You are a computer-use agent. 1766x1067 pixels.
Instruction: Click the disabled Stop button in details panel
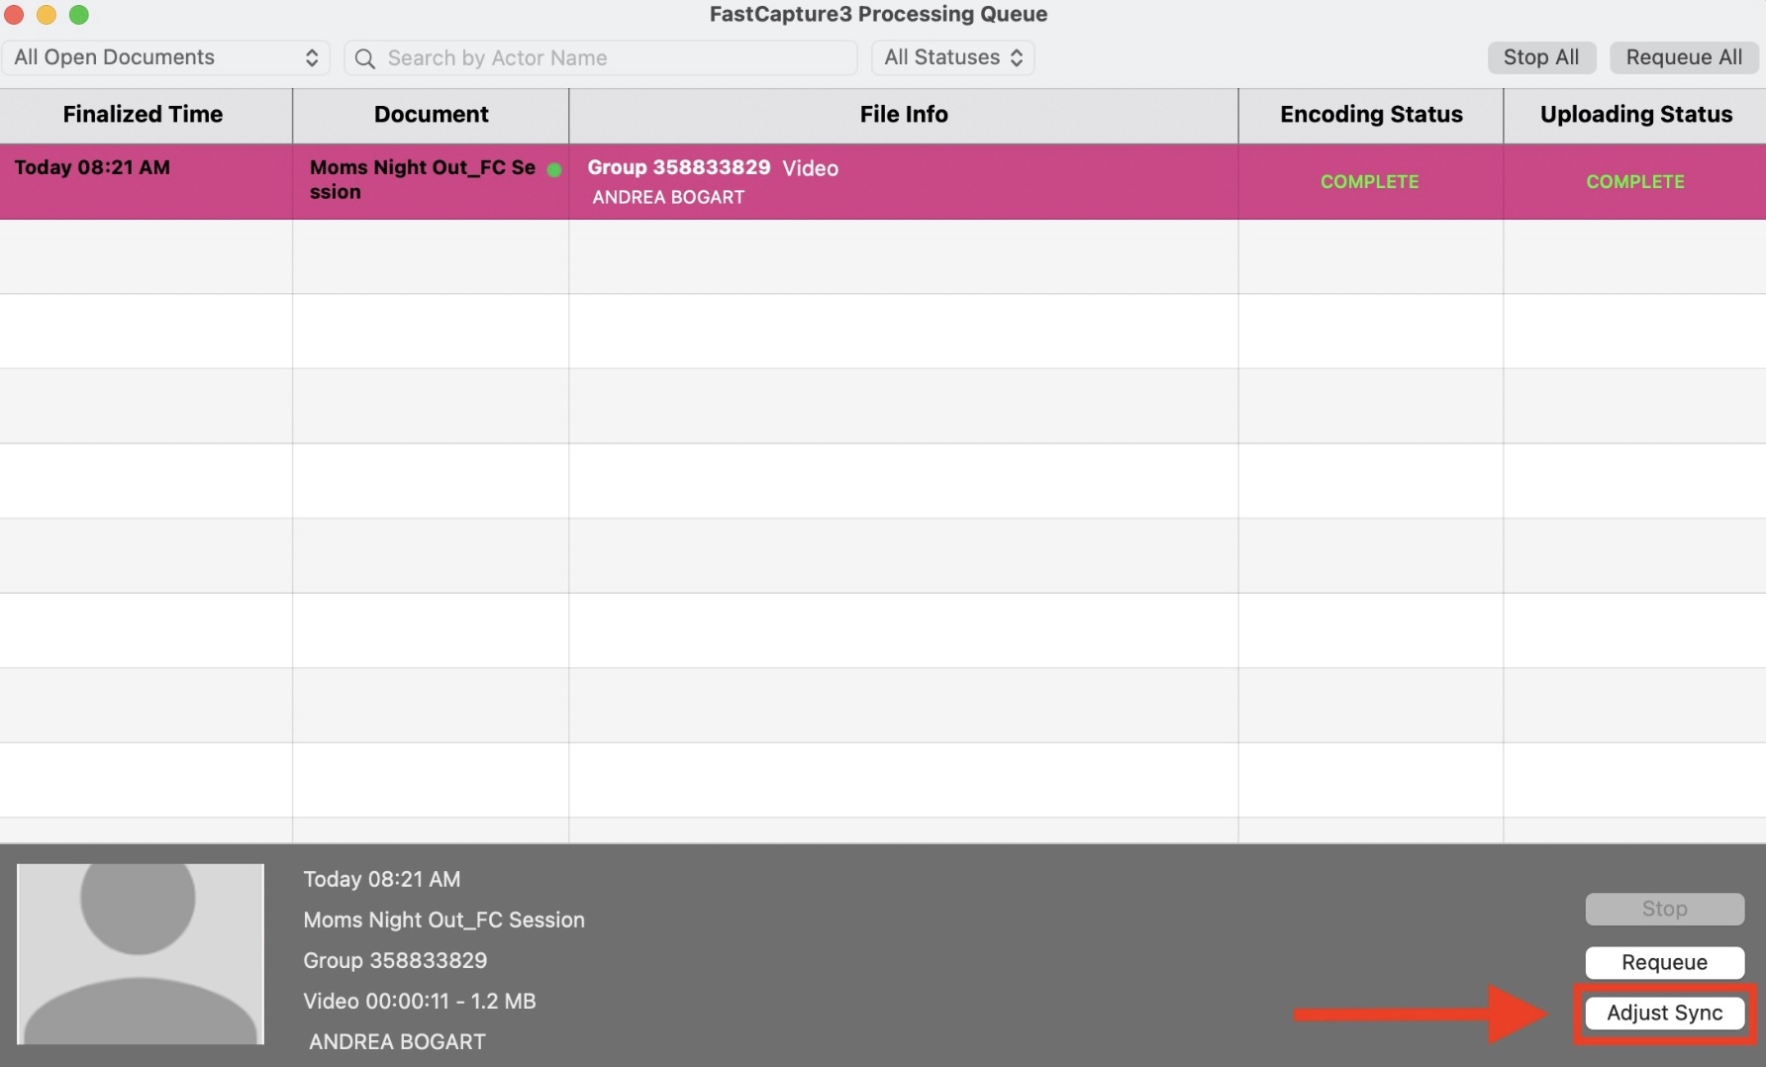[1663, 909]
